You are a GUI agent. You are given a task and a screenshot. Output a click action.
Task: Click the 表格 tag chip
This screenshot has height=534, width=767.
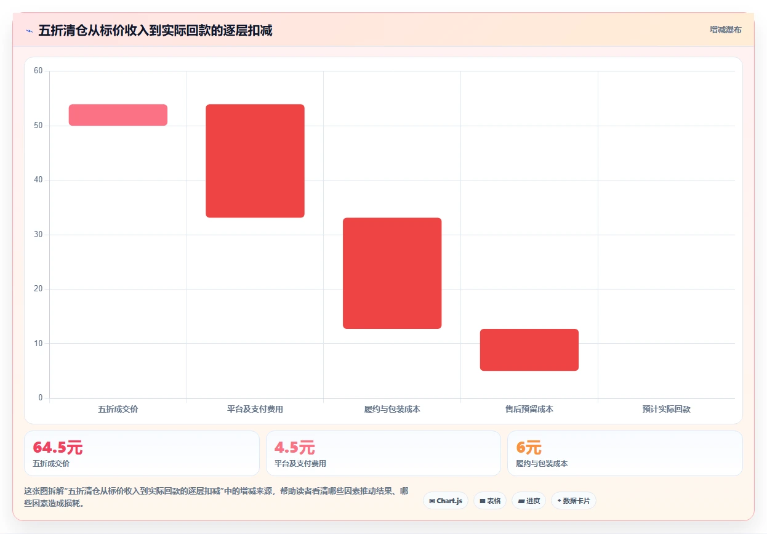[489, 501]
